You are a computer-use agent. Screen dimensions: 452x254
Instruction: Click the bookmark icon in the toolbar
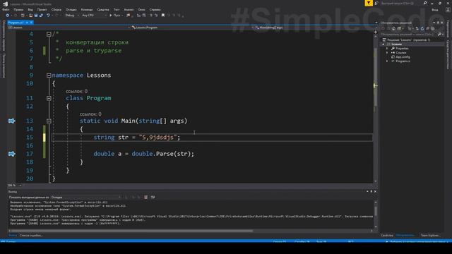point(163,16)
